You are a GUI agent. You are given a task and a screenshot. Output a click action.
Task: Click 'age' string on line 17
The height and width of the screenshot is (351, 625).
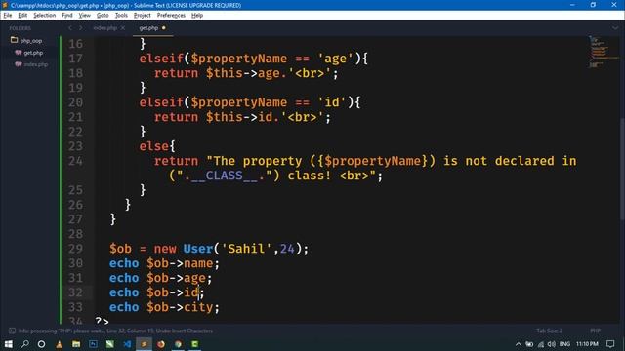coord(335,58)
